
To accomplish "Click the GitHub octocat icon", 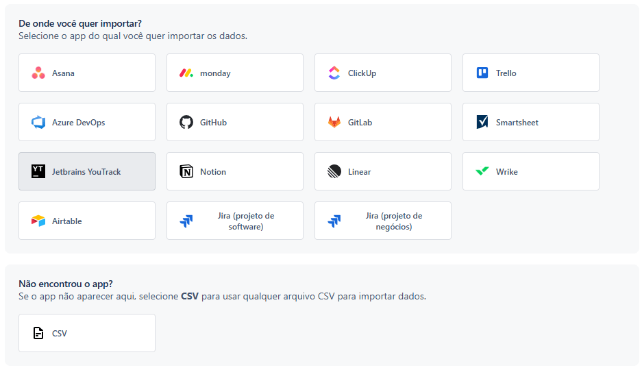I will (186, 123).
